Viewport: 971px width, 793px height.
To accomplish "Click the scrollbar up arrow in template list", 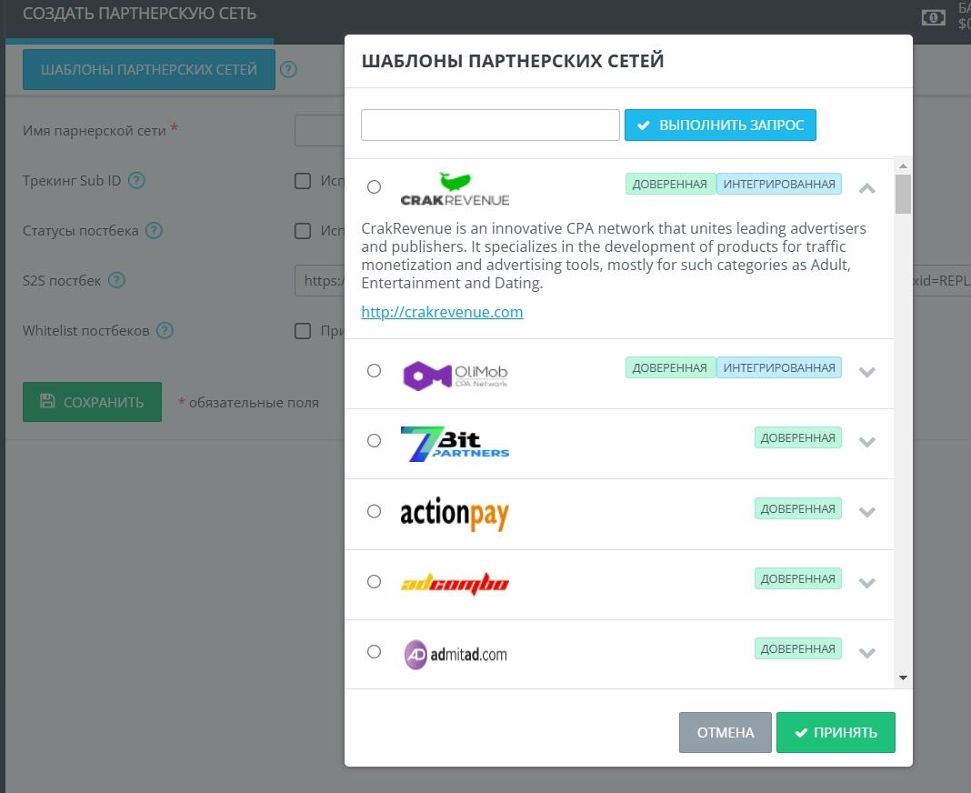I will pos(903,166).
